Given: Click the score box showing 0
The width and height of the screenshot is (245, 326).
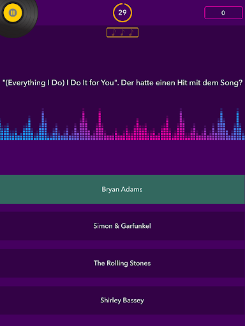Looking at the screenshot, I should tap(223, 13).
